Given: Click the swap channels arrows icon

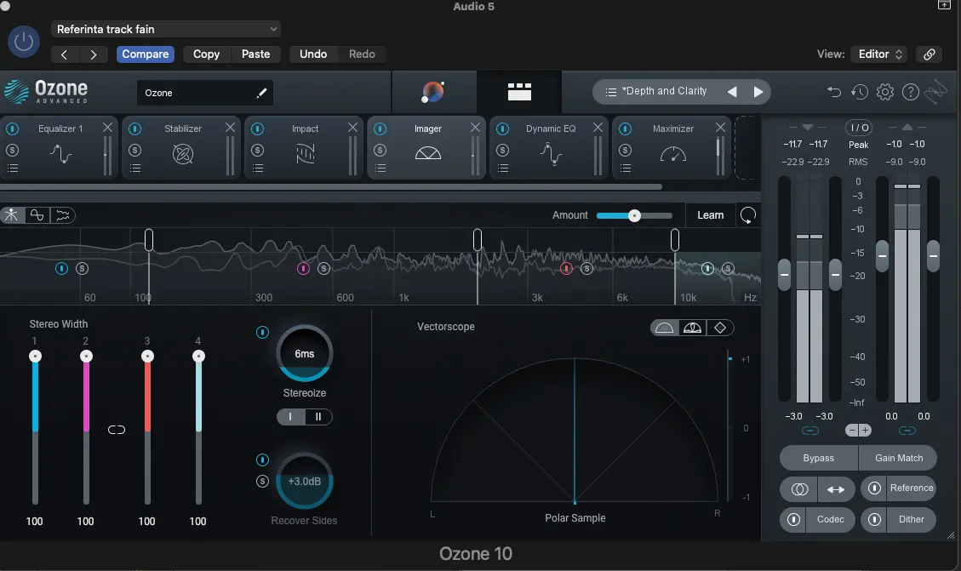Looking at the screenshot, I should click(836, 489).
